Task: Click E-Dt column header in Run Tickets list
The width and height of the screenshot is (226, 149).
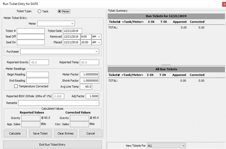Action: tap(151, 22)
